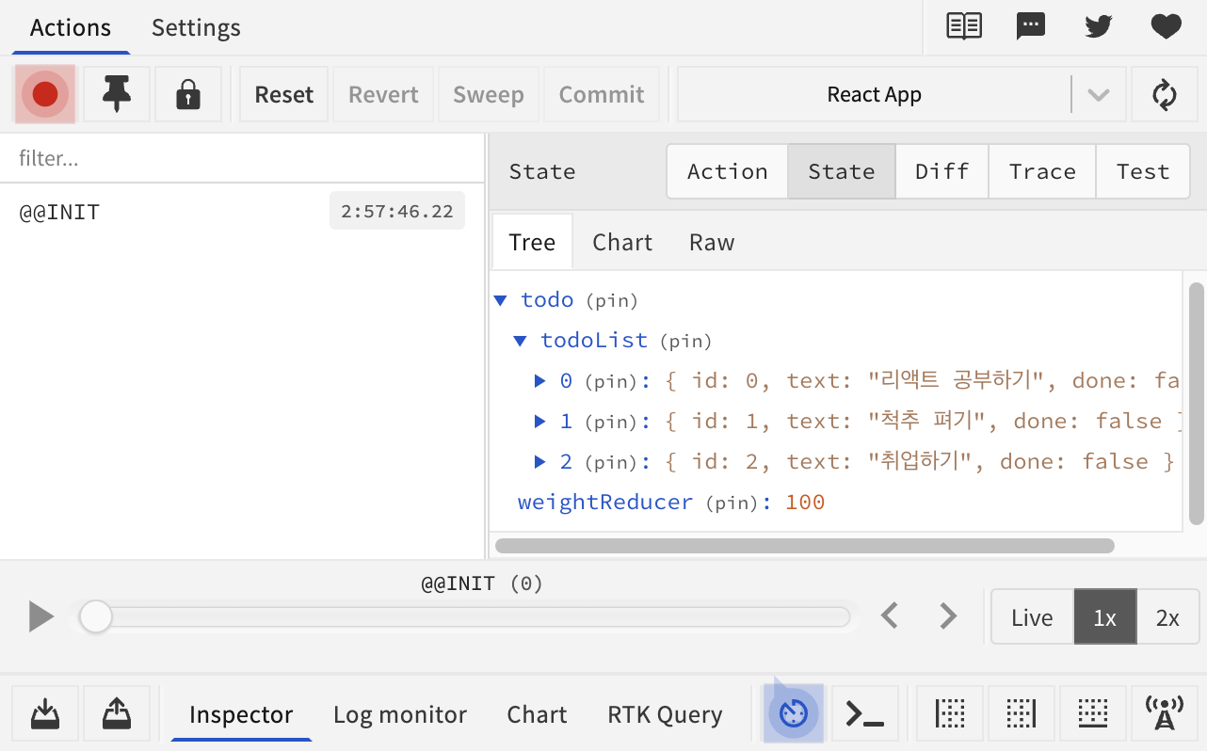Select Live playback speed

click(1032, 617)
